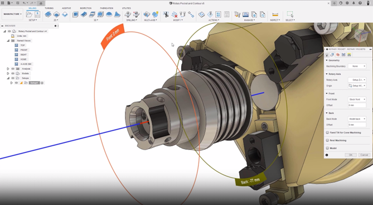Select the Drill tool icon

tap(128, 15)
